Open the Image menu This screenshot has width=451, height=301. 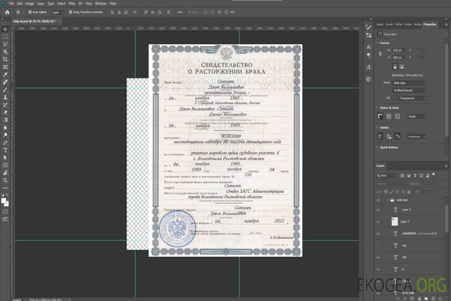(x=30, y=3)
